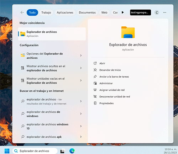Expand arrow for explorador de archivos apk
Viewport: 178px width, 154px height.
coord(81,137)
